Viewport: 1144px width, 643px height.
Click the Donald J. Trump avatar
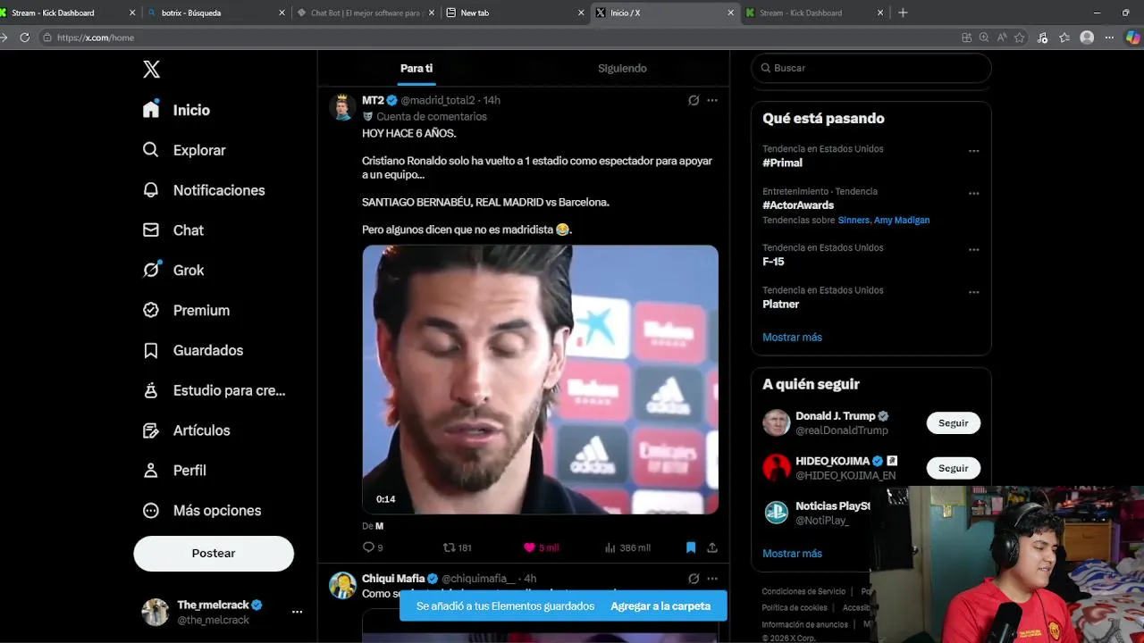coord(777,422)
